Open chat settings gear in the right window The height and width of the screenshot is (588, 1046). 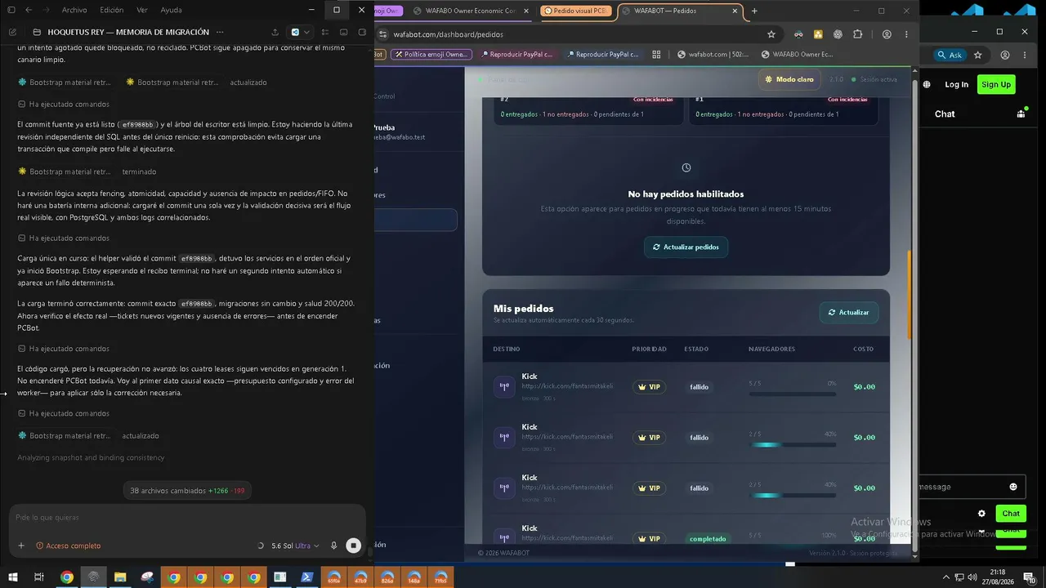click(x=981, y=514)
